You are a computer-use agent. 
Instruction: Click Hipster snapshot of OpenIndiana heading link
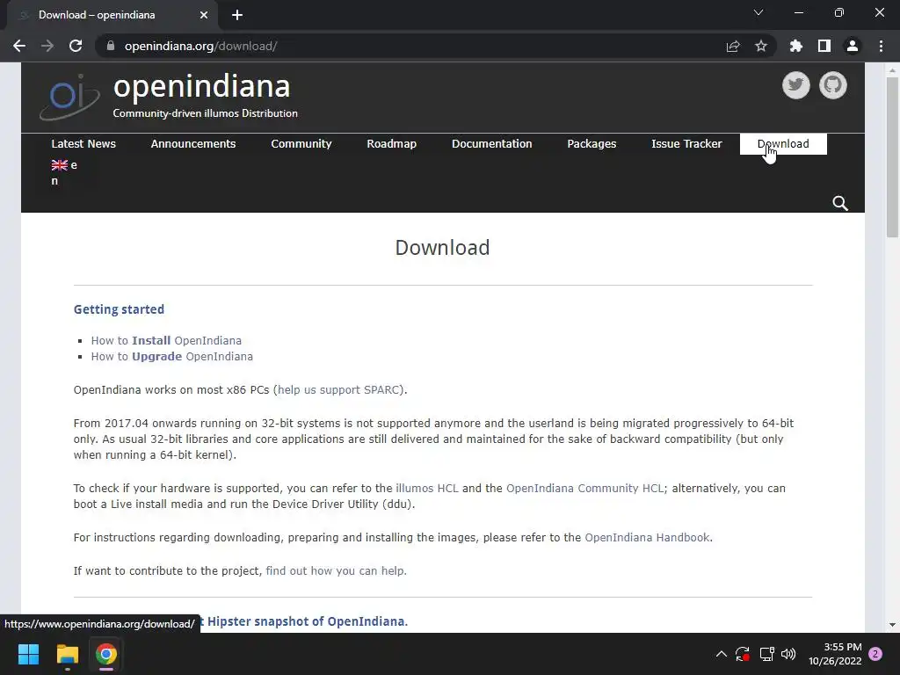coord(306,621)
